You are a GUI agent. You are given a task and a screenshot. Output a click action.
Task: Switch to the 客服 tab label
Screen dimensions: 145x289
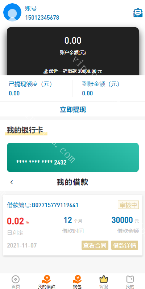coord(104,286)
